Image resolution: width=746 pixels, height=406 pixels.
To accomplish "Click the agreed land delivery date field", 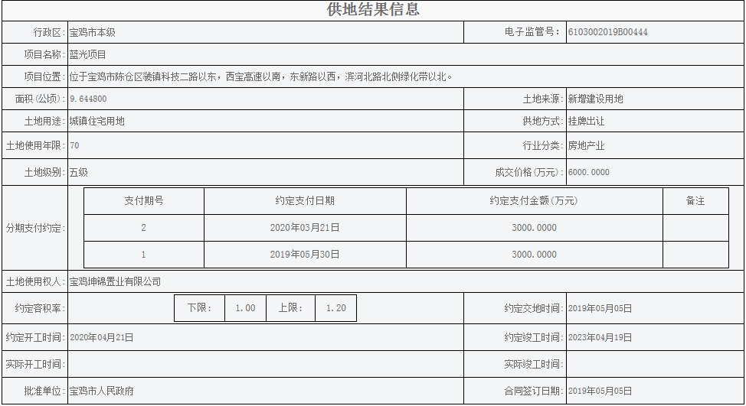I will point(600,309).
